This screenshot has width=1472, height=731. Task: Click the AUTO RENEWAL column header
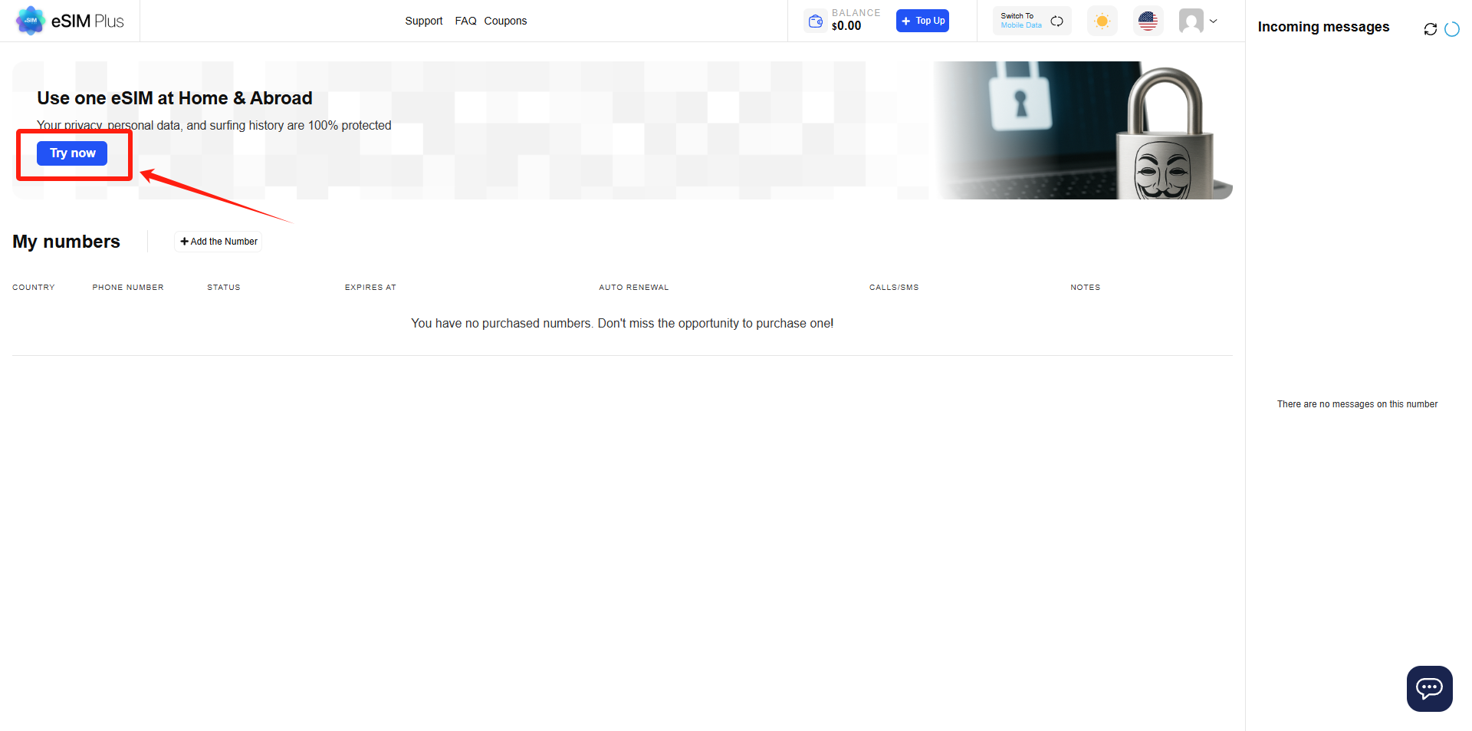pos(634,288)
